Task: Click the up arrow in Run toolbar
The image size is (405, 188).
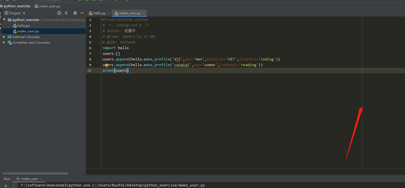Action: pyautogui.click(x=14, y=186)
